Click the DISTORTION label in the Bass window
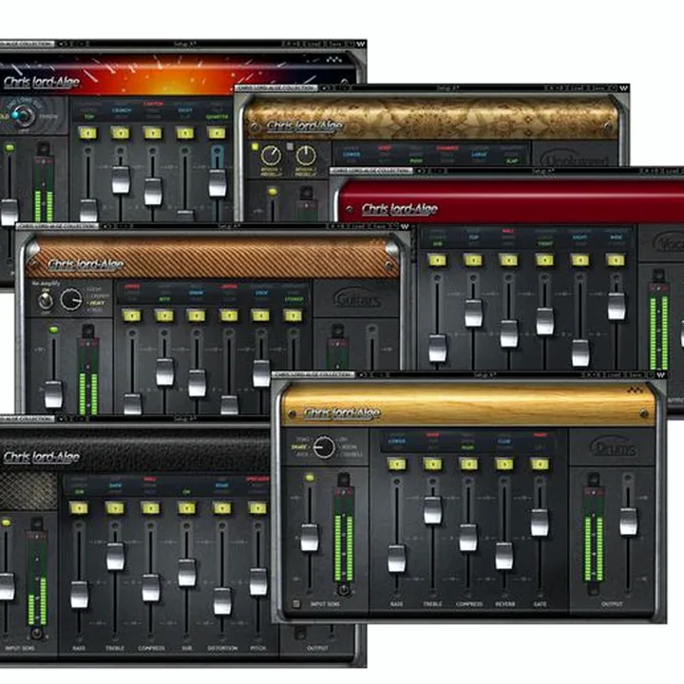Viewport: 684px width, 684px height. pos(222,648)
